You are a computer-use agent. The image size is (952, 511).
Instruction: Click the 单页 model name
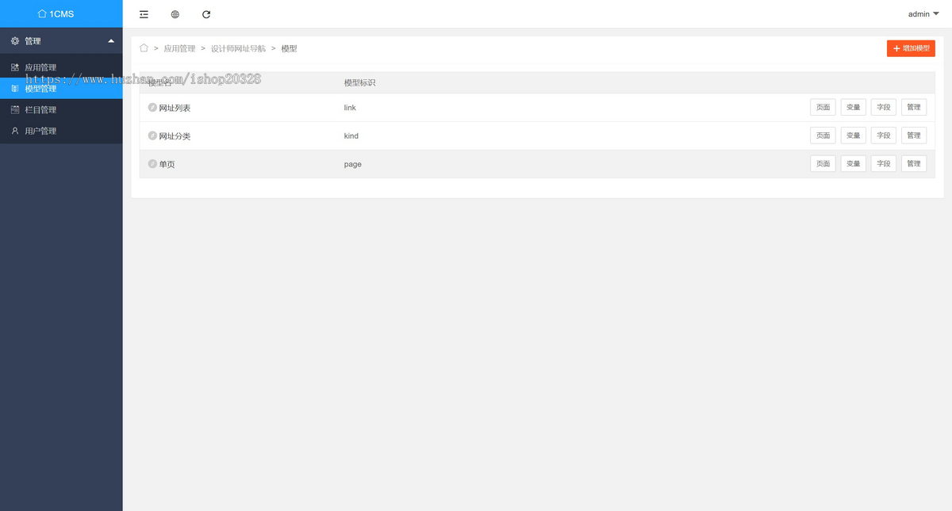(x=167, y=164)
